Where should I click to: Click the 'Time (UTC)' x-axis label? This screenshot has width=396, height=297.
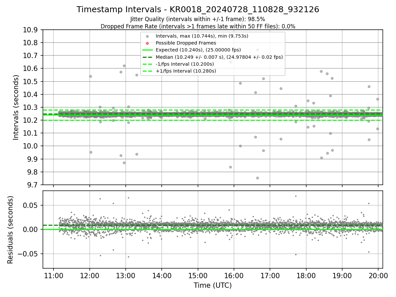coord(213,285)
